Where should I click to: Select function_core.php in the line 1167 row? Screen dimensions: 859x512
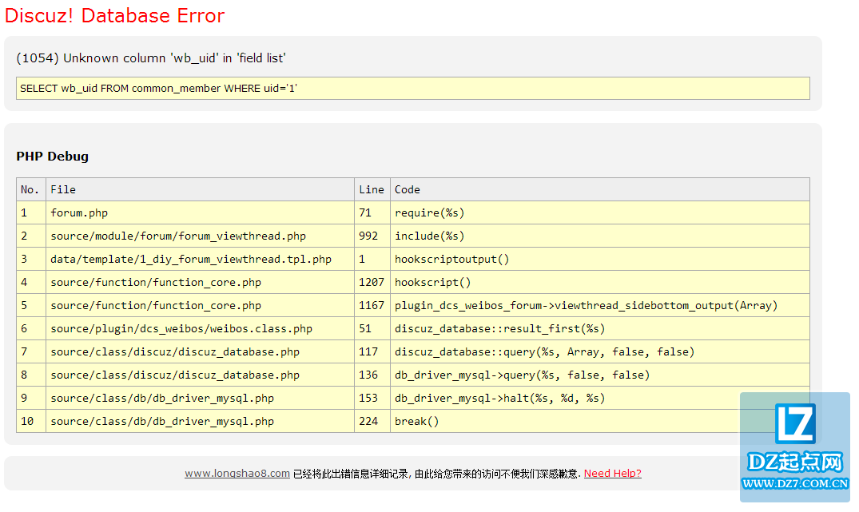pos(200,306)
